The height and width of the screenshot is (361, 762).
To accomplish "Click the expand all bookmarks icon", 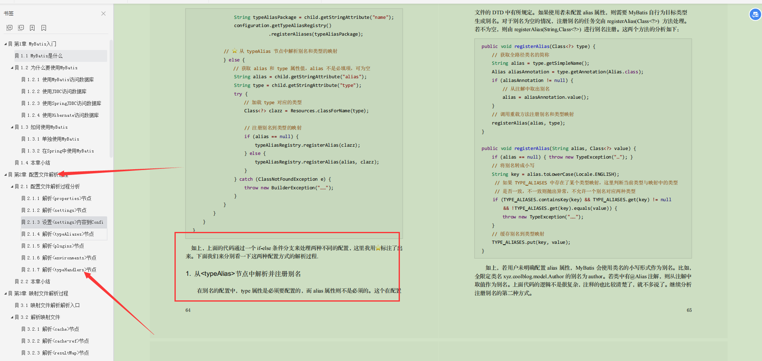I will pyautogui.click(x=9, y=28).
